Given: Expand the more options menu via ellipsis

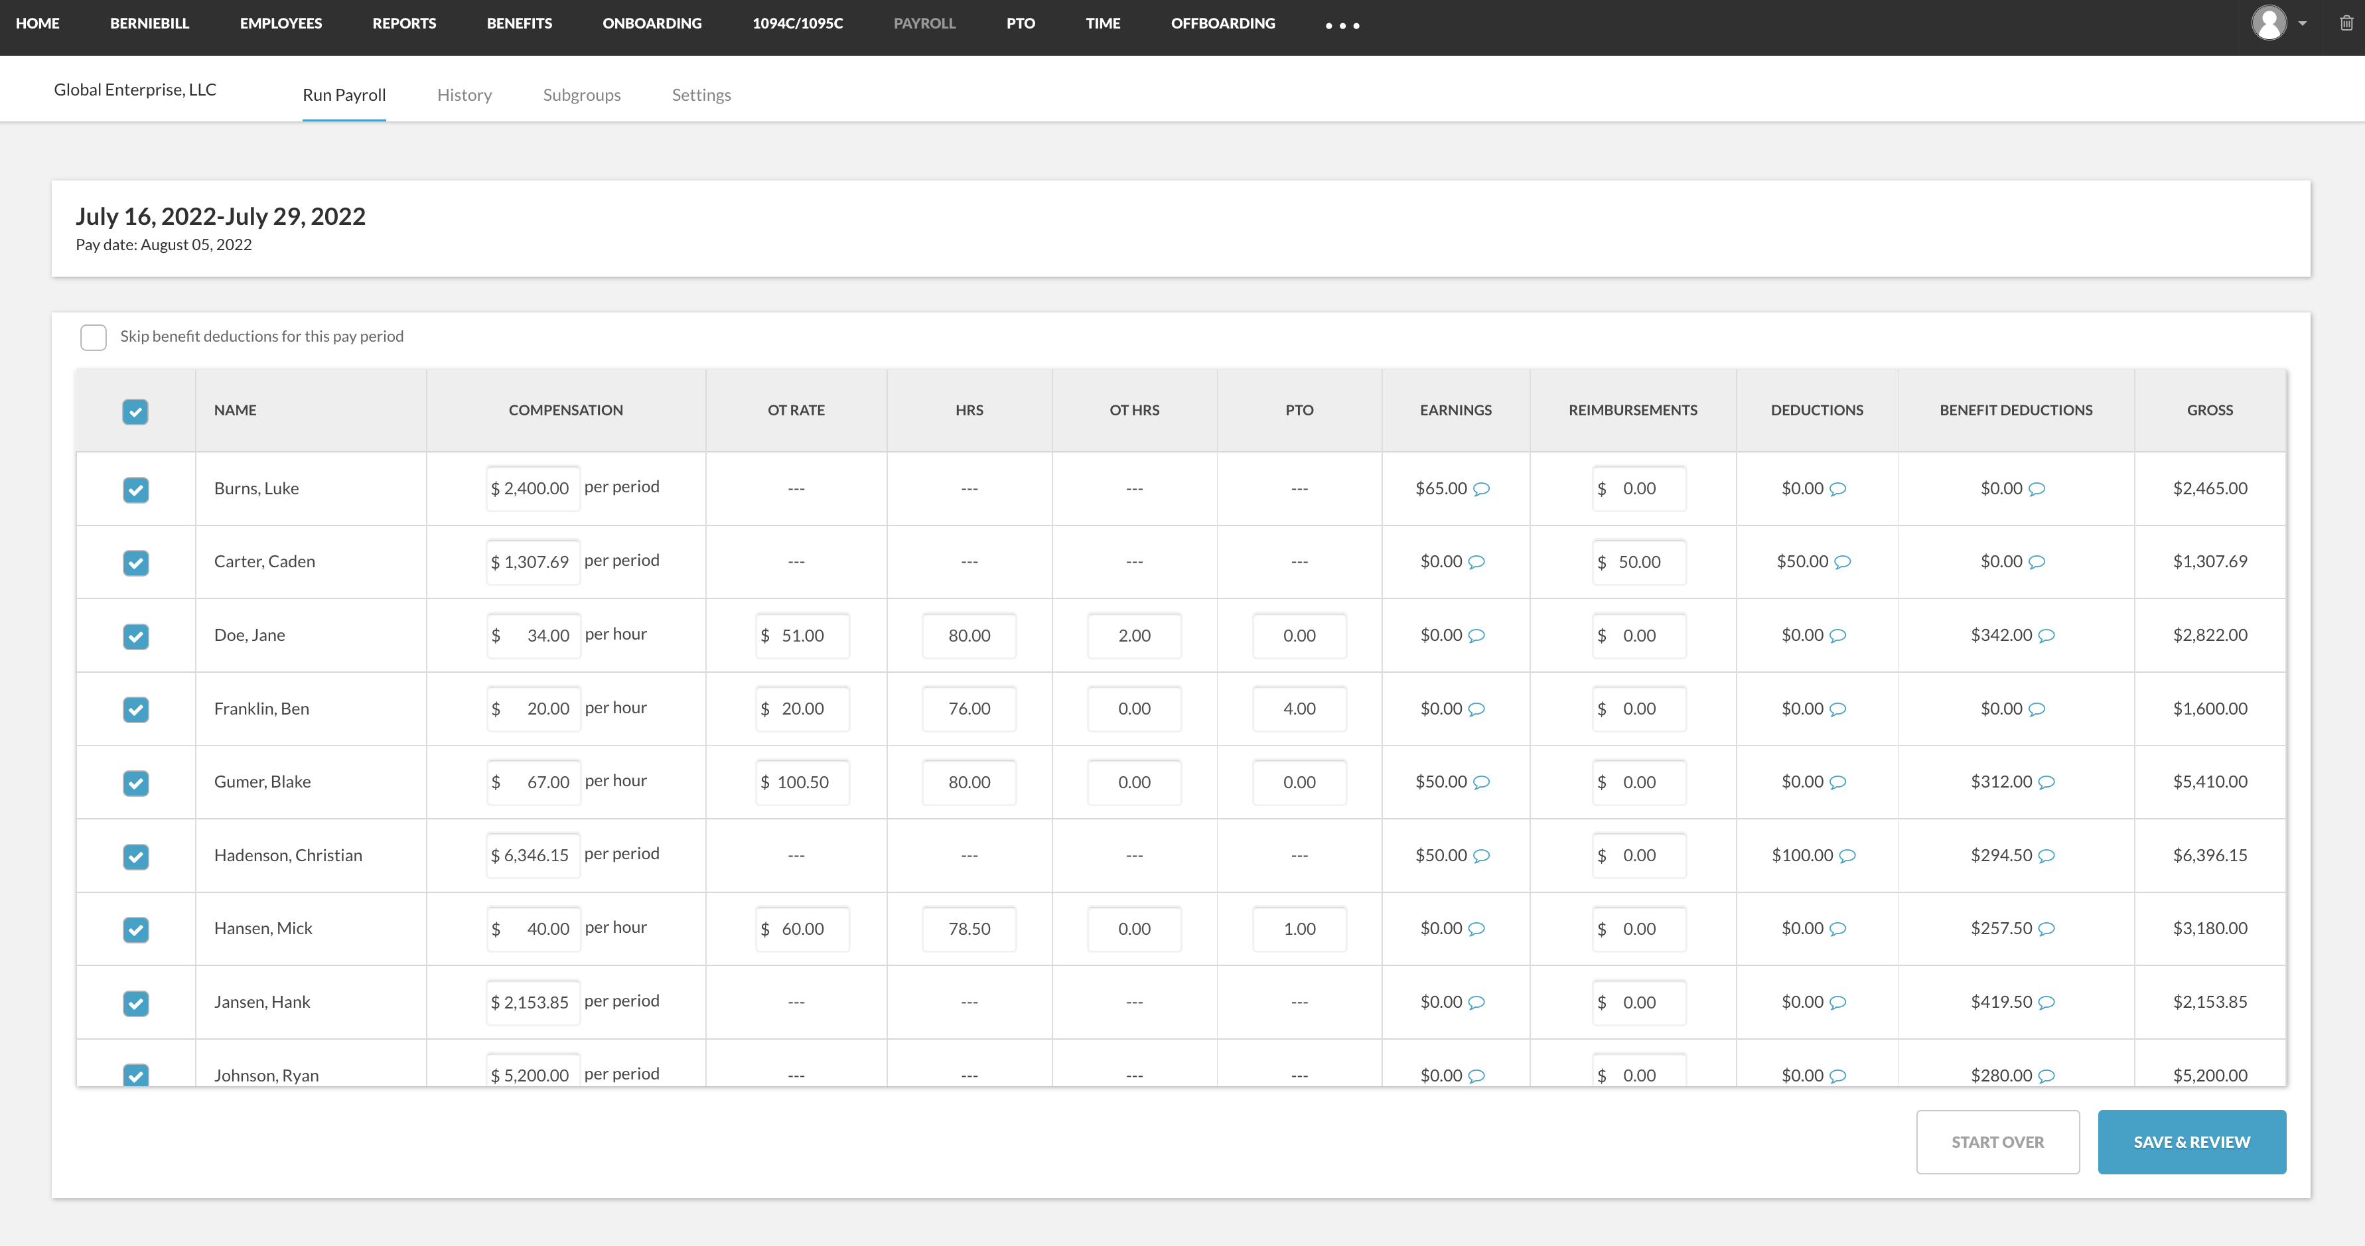Looking at the screenshot, I should pos(1340,23).
